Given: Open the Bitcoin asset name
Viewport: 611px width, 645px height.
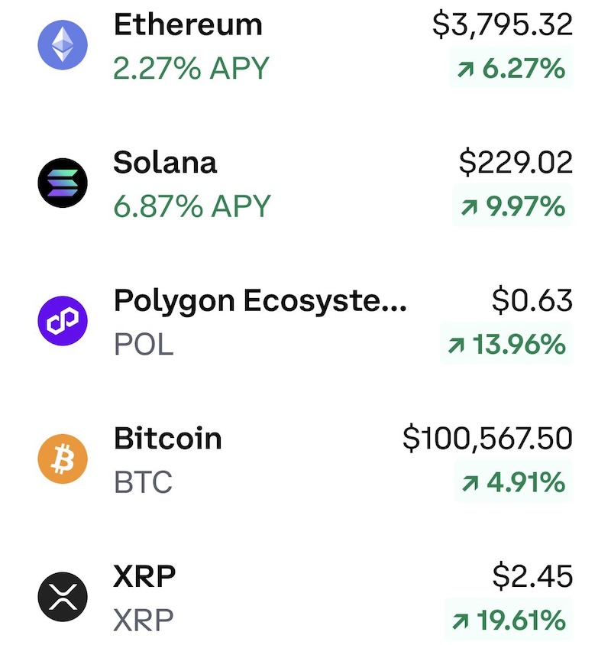Looking at the screenshot, I should tap(167, 439).
